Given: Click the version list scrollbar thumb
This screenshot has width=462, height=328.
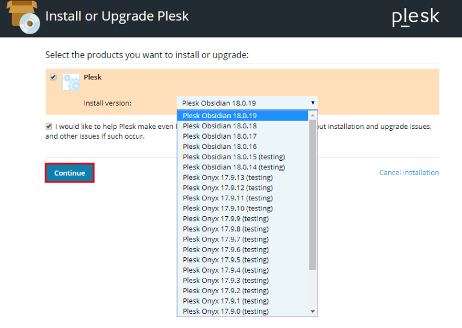Looking at the screenshot, I should tap(312, 195).
